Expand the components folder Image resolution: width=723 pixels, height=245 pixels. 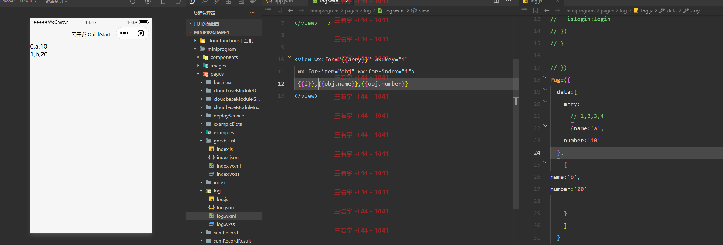point(224,57)
